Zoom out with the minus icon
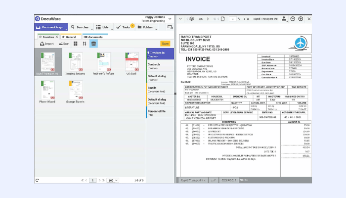The image size is (346, 198). tap(293, 19)
